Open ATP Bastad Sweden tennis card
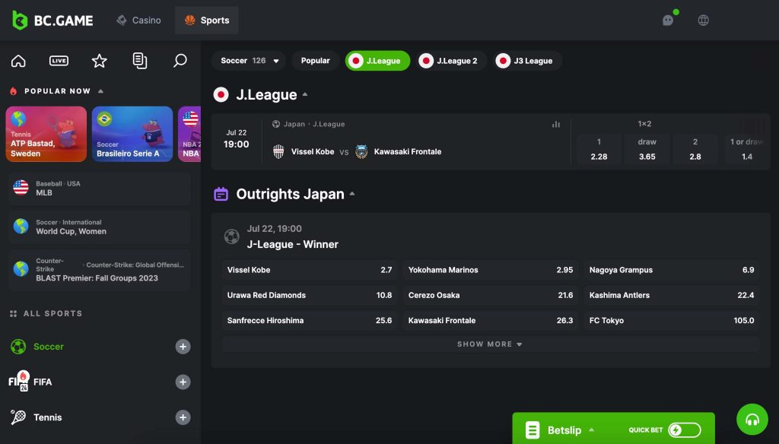 [46, 134]
